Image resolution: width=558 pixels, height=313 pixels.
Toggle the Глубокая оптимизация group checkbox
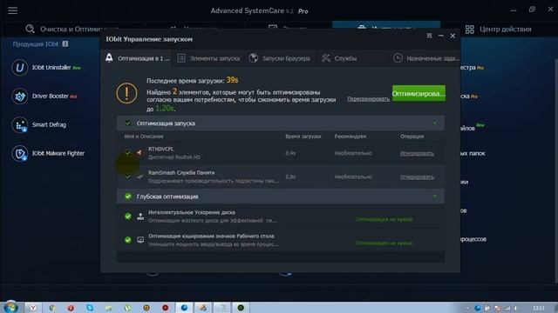click(128, 196)
